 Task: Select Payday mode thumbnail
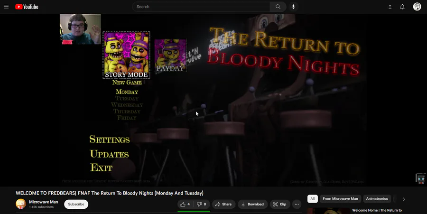coord(170,56)
